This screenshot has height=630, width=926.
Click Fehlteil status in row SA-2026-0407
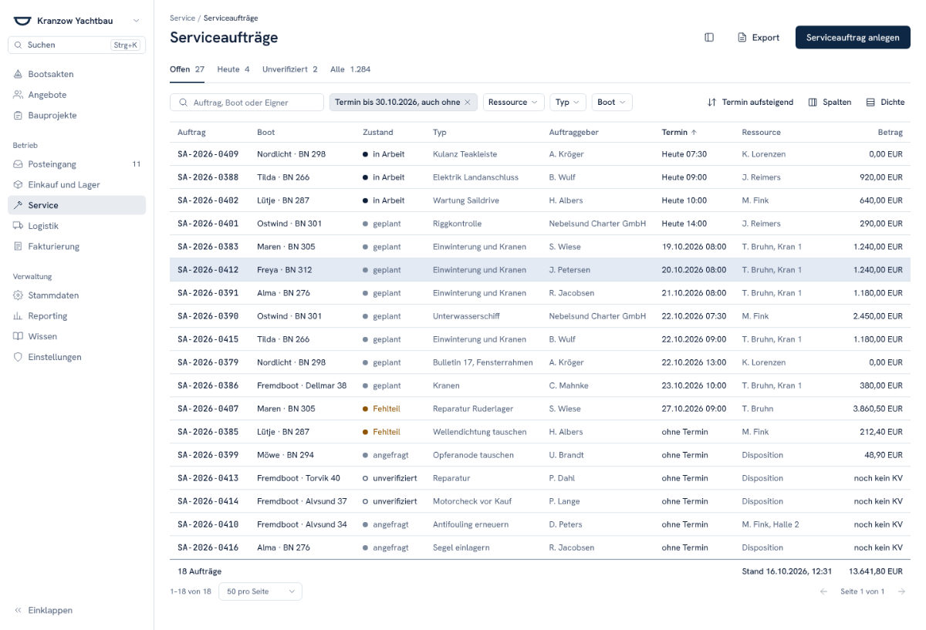(381, 409)
